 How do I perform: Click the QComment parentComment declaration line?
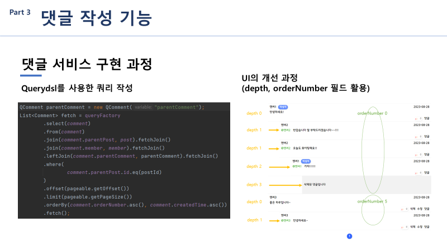pos(112,107)
